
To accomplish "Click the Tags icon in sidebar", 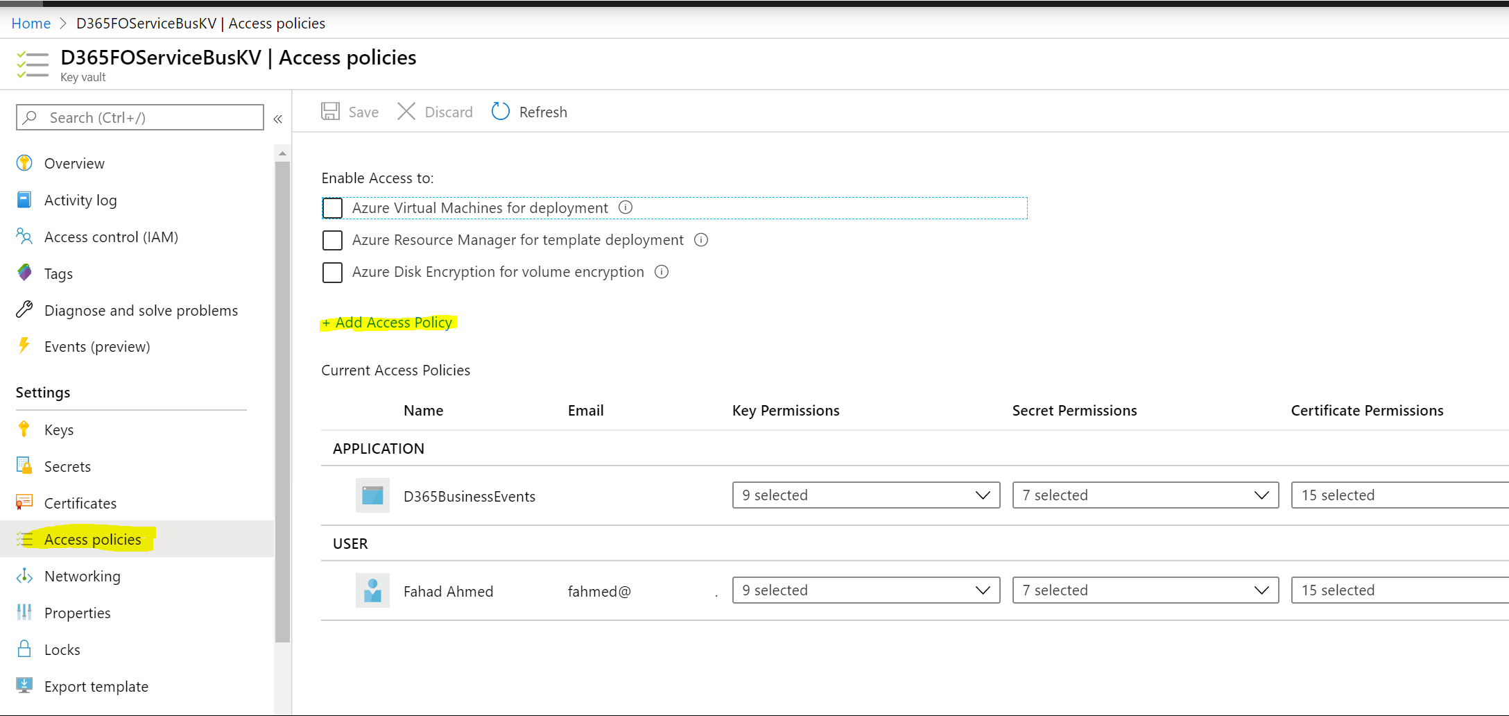I will pyautogui.click(x=24, y=273).
